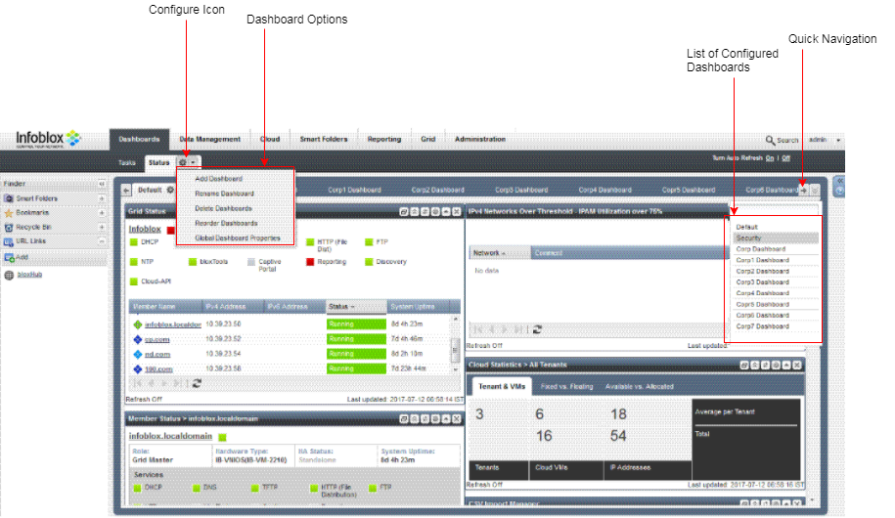This screenshot has width=895, height=518.
Task: Expand Bookmarks with its plus button
Action: [x=102, y=213]
